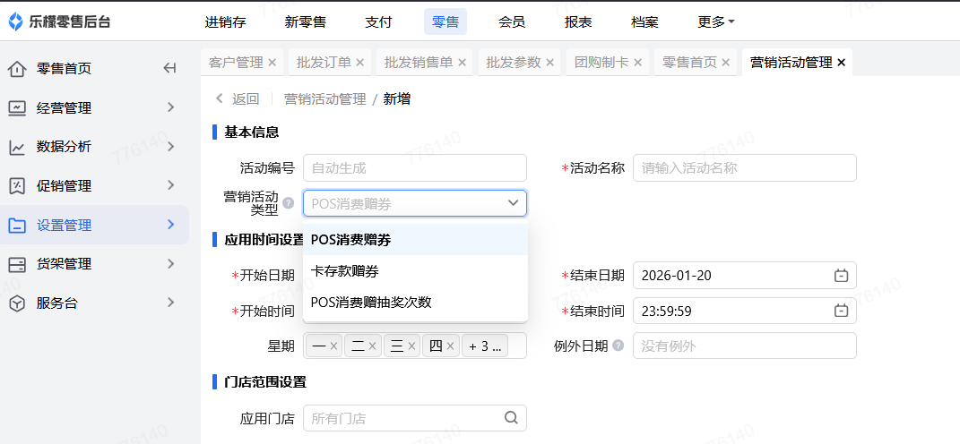Click the 营销活动管理 breadcrumb link
Image resolution: width=960 pixels, height=444 pixels.
coord(325,99)
